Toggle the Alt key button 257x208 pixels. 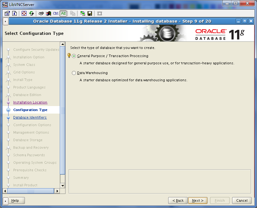click(63, 13)
